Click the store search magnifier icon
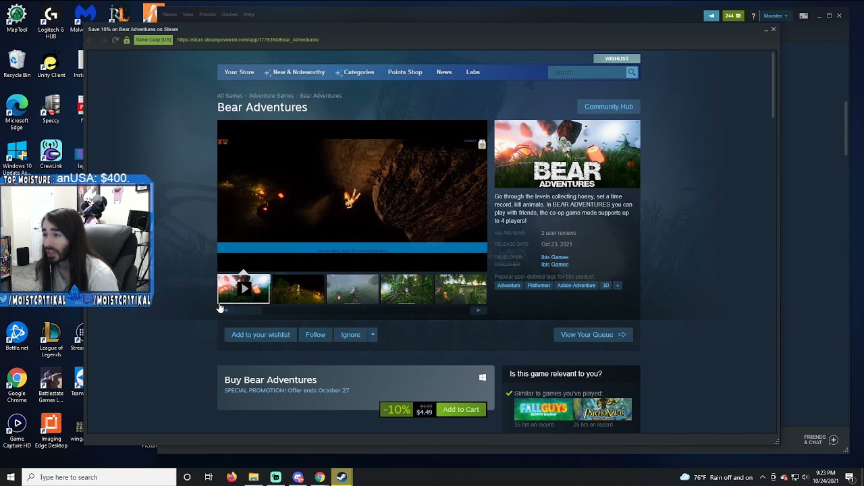 coord(632,72)
